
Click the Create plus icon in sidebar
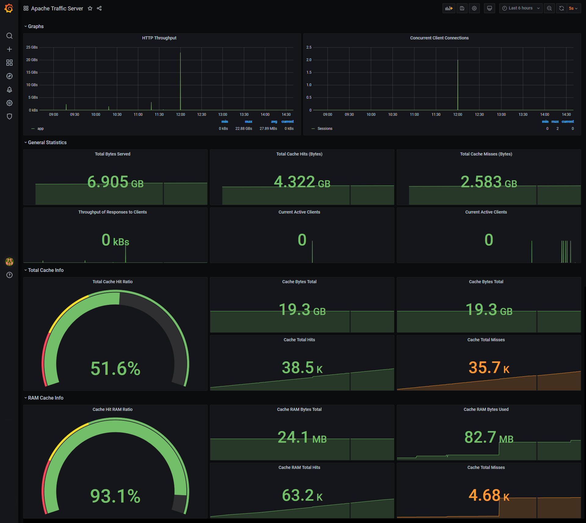click(x=9, y=49)
